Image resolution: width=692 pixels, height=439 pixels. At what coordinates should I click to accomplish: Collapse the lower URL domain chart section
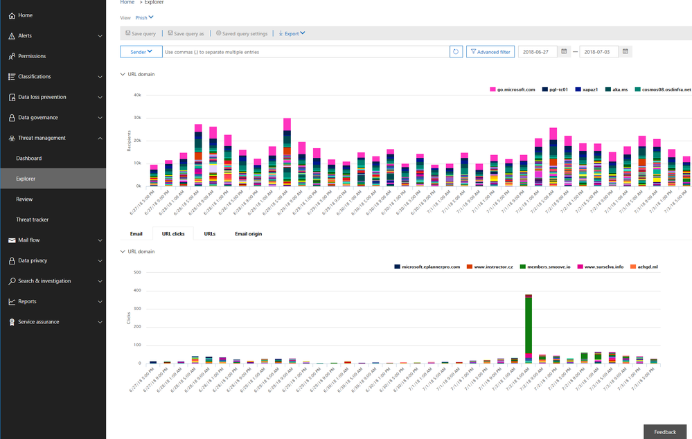[123, 251]
